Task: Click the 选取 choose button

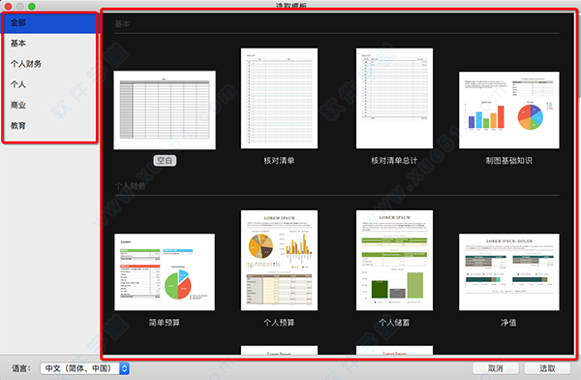Action: (x=547, y=368)
